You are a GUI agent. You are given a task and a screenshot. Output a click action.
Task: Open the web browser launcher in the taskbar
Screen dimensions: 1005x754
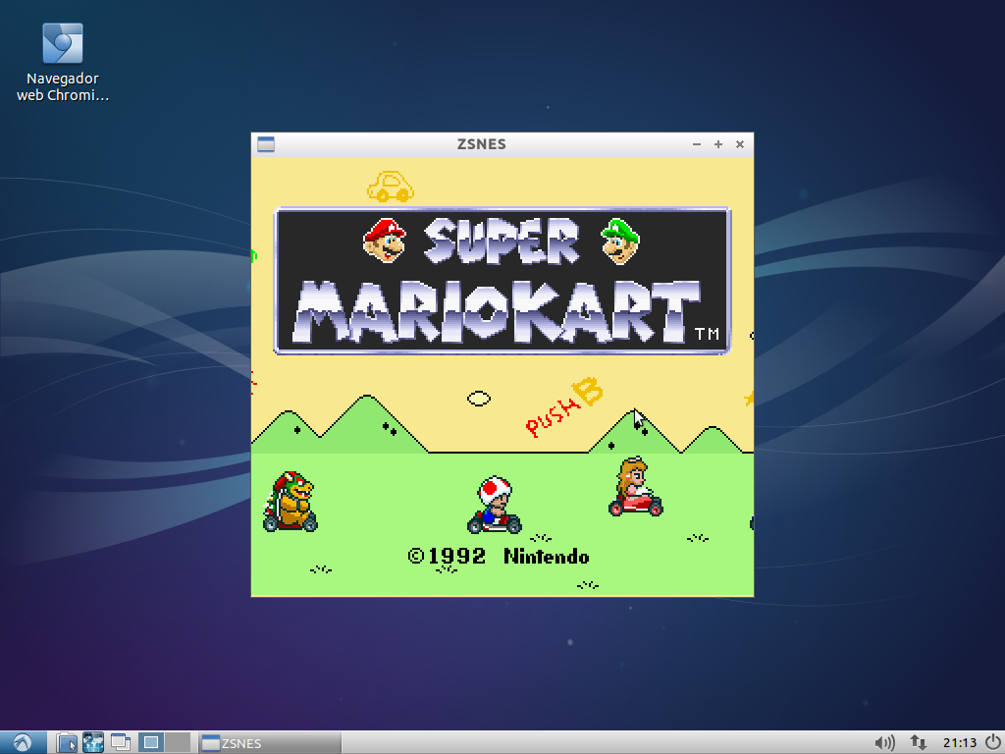click(93, 742)
